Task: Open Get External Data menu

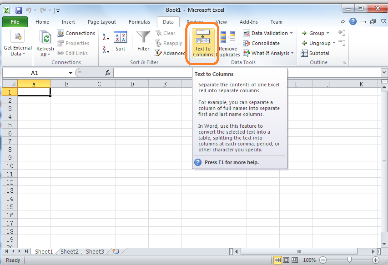Action: click(x=18, y=43)
